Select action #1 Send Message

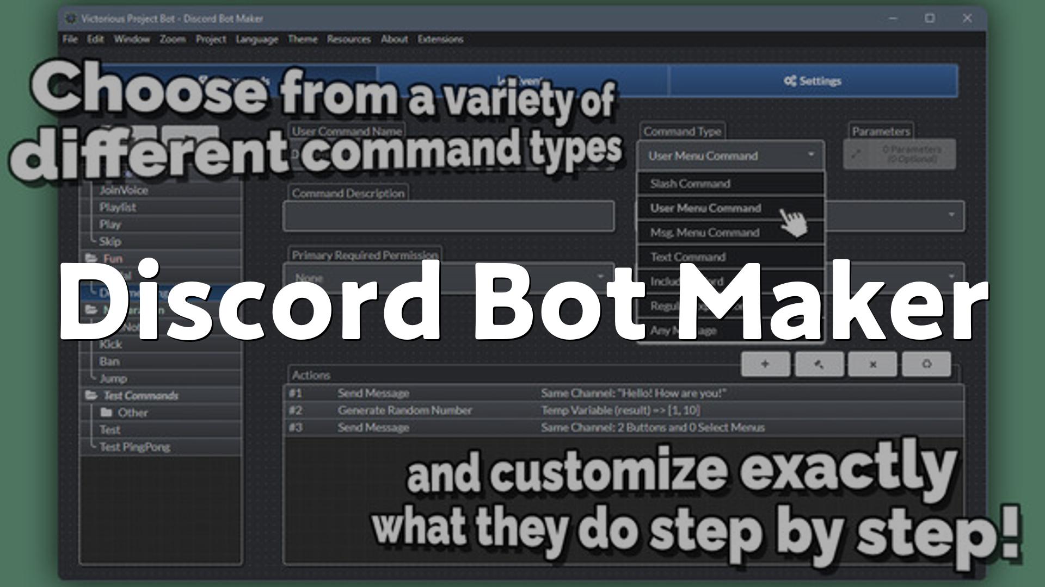click(624, 393)
